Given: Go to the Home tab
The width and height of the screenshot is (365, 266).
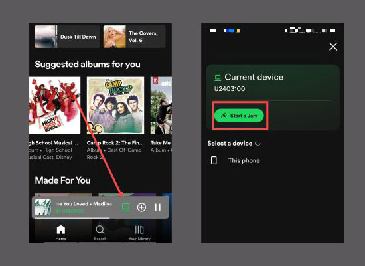Looking at the screenshot, I should pyautogui.click(x=61, y=233).
